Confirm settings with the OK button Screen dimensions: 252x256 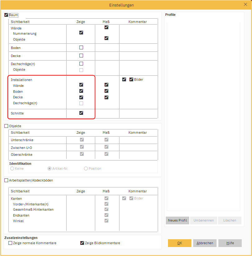[x=180, y=243]
